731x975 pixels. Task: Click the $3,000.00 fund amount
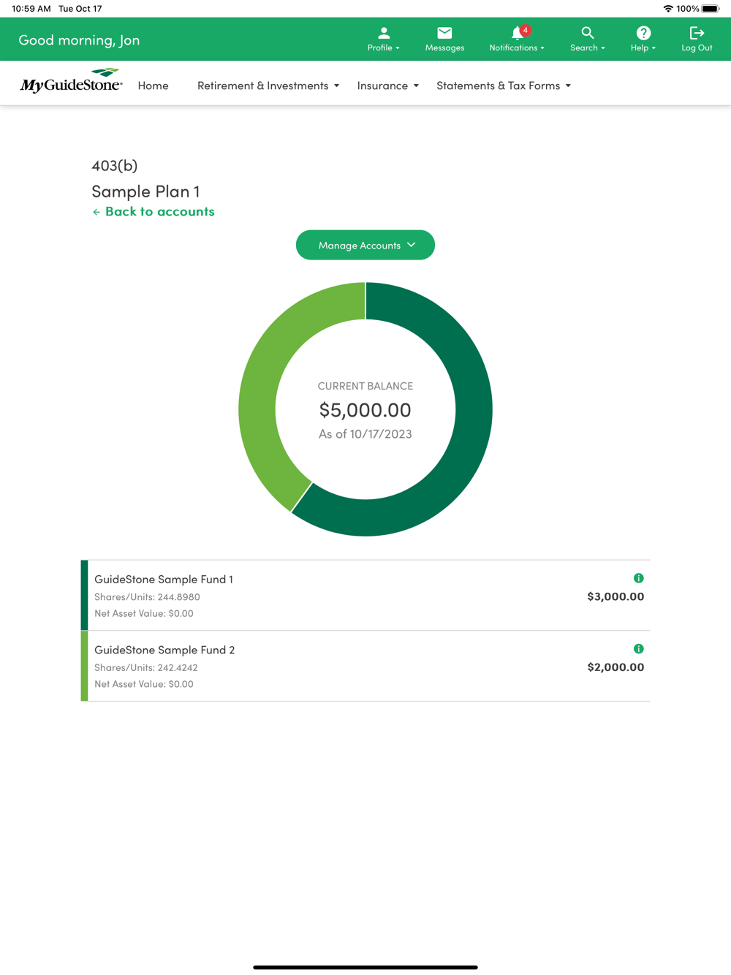tap(616, 596)
